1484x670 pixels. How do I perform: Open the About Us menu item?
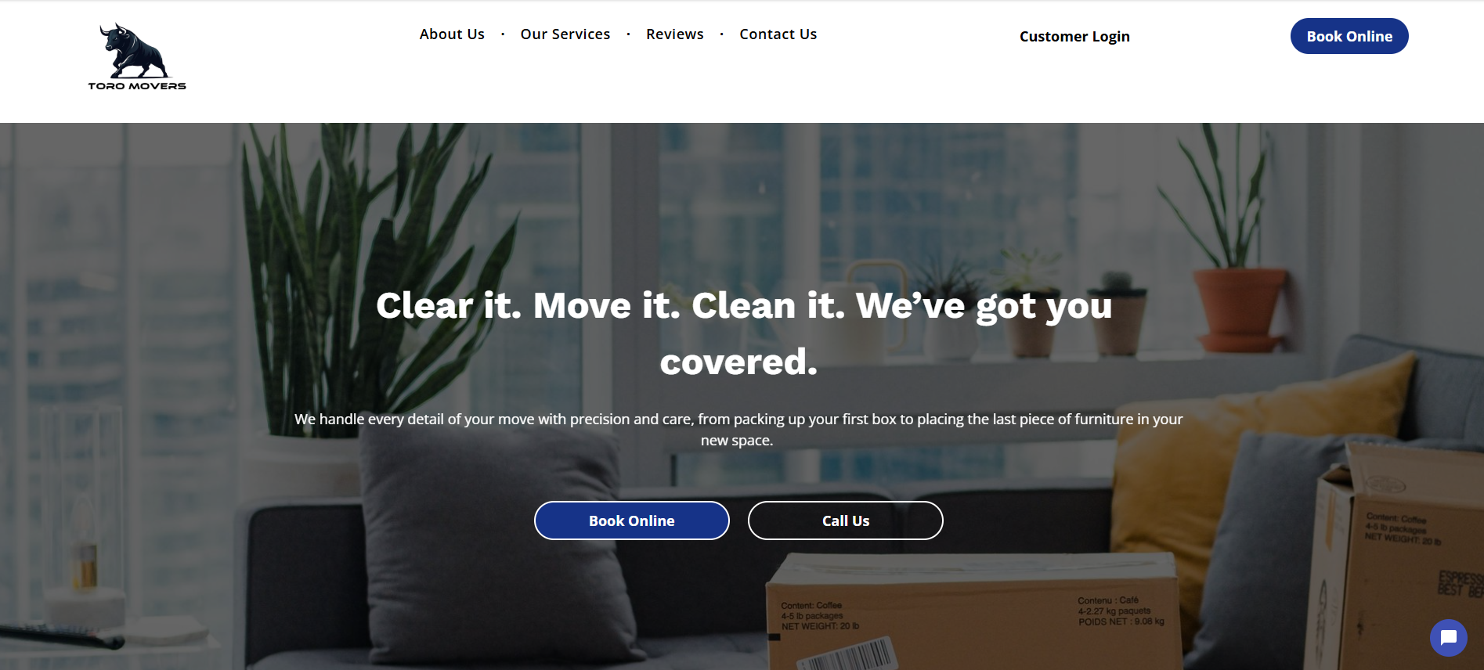pos(452,34)
